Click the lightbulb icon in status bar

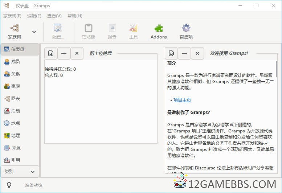pyautogui.click(x=9, y=185)
